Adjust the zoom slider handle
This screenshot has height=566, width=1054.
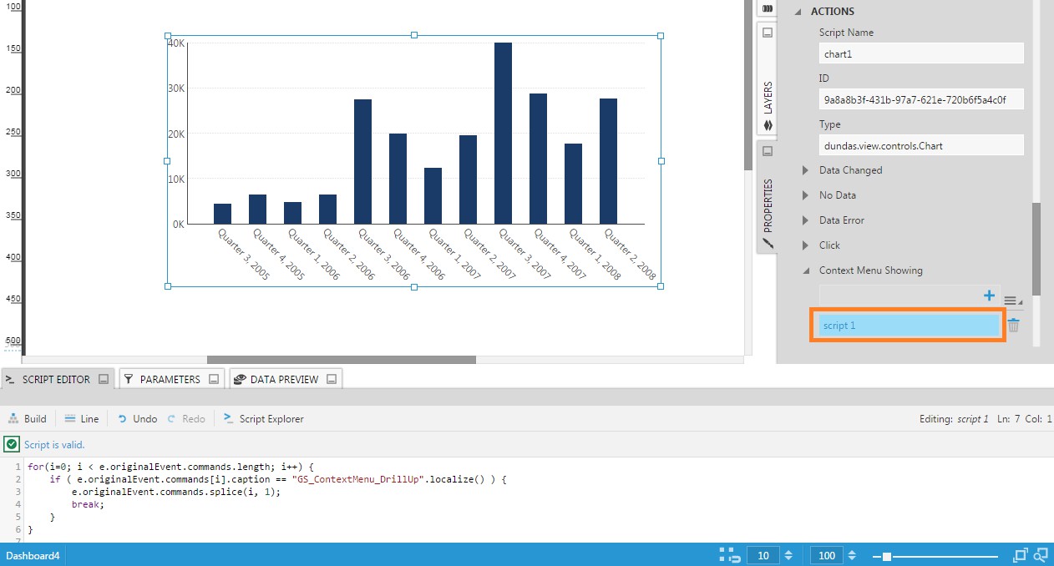[886, 556]
